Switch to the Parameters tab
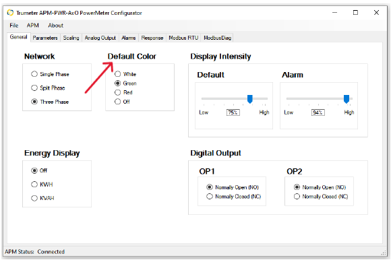391x262 pixels. (x=45, y=38)
